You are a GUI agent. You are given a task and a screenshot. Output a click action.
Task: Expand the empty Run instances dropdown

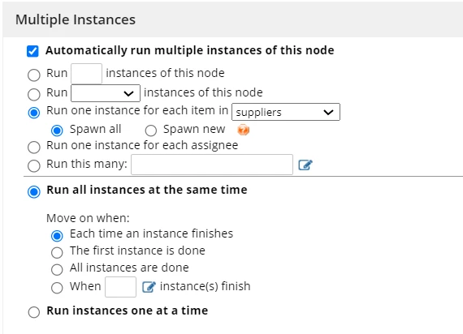(x=106, y=93)
